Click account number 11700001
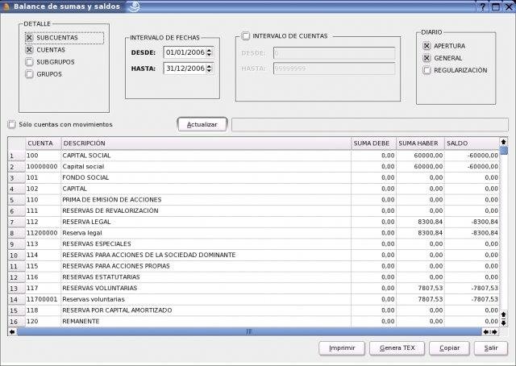Screen dimensions: 516x366 (43, 299)
